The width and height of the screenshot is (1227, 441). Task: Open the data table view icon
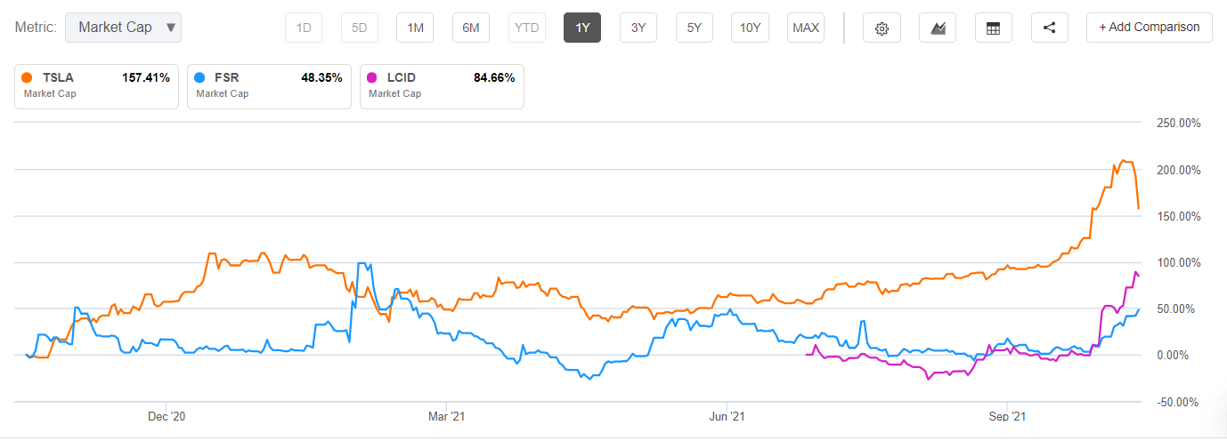pos(993,28)
